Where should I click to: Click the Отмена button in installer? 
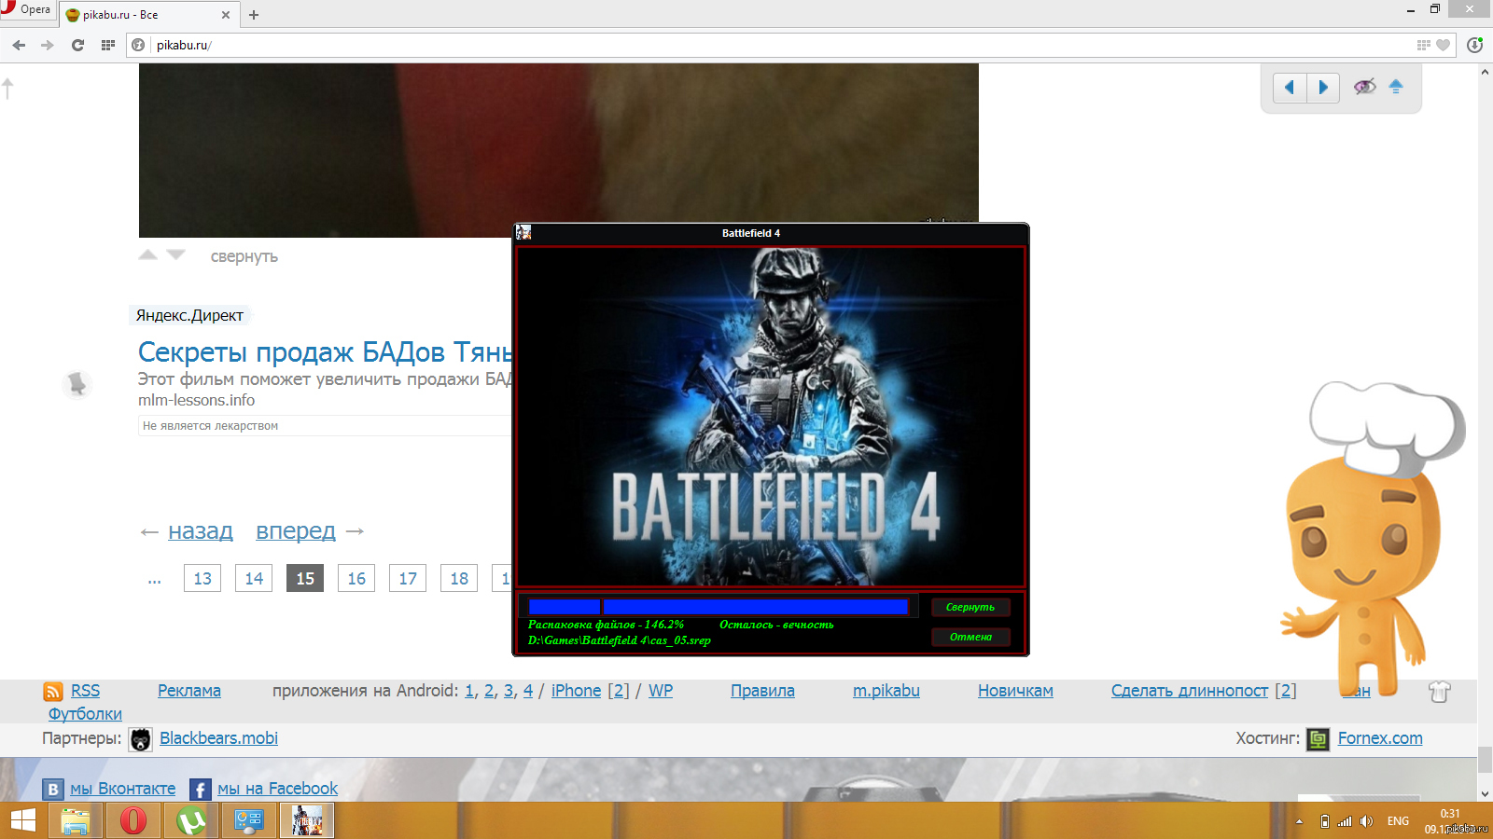point(970,637)
